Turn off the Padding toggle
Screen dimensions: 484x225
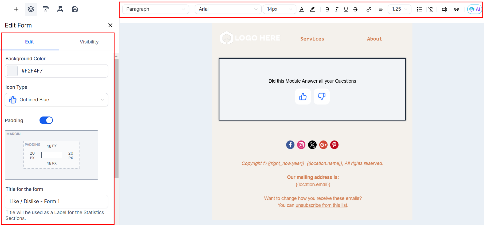point(46,120)
